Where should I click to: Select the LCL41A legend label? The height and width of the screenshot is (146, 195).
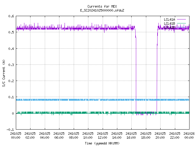pyautogui.click(x=169, y=19)
